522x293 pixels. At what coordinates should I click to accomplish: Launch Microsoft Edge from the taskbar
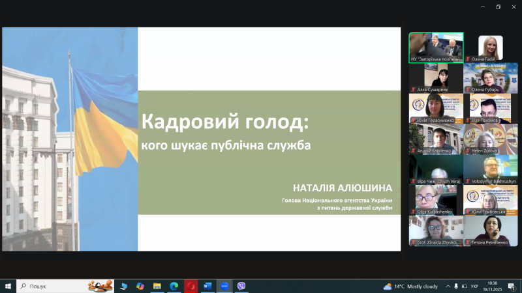174,286
